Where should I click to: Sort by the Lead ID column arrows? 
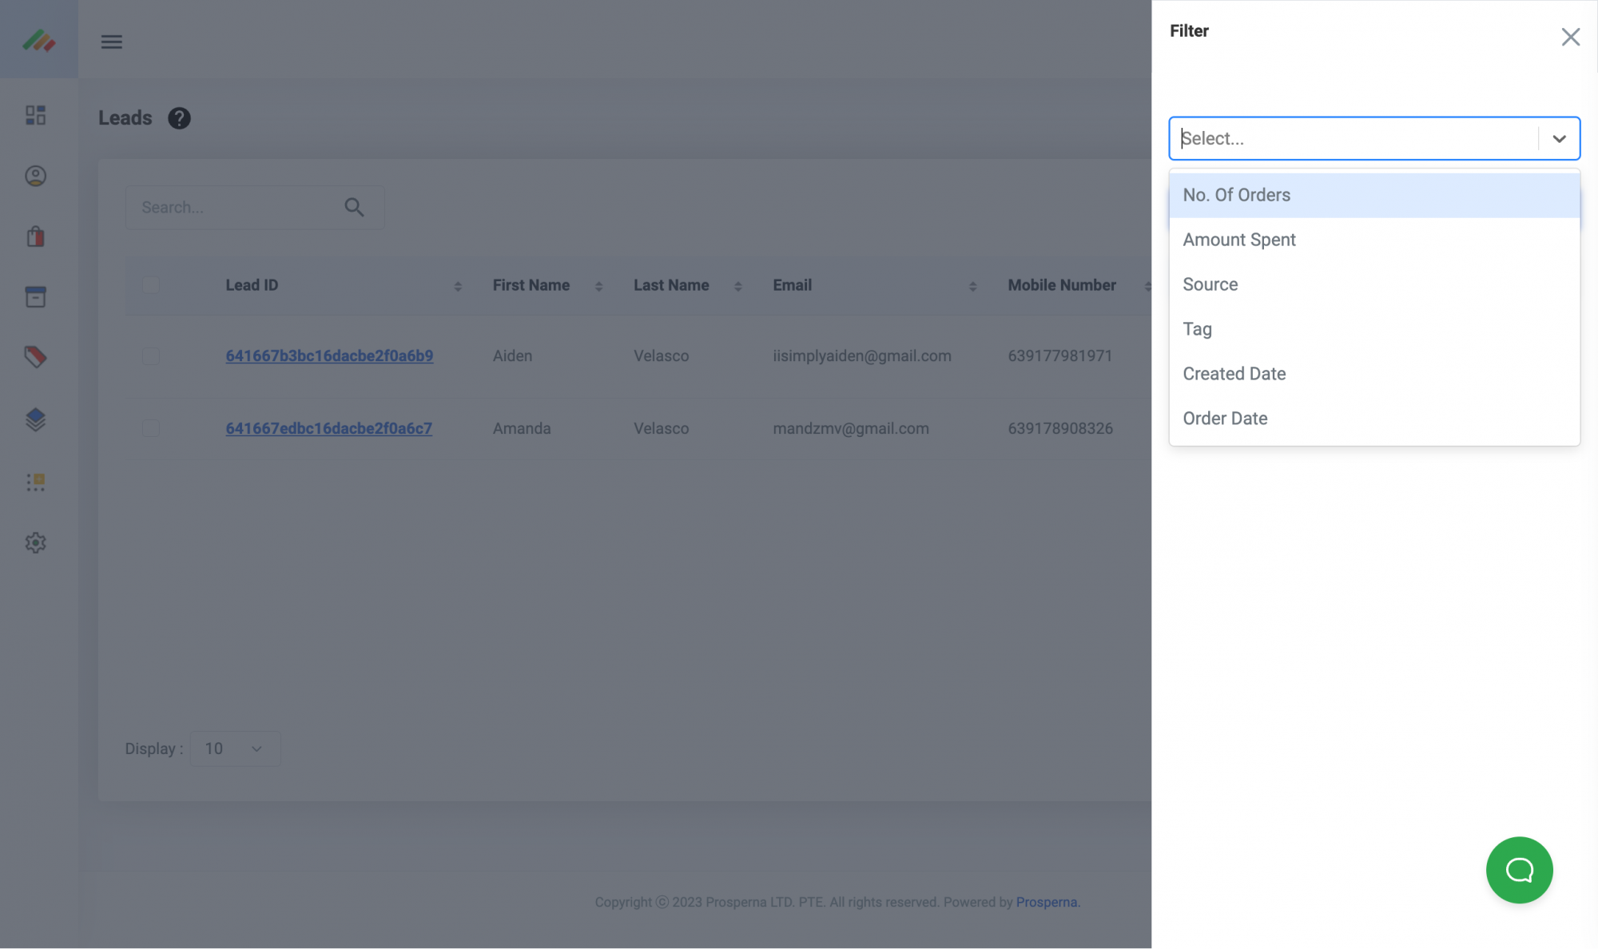click(x=458, y=286)
